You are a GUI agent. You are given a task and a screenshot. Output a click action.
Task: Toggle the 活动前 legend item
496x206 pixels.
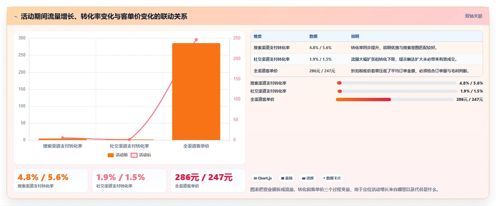118,155
